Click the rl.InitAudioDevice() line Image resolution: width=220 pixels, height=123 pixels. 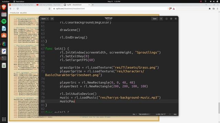tap(78, 94)
